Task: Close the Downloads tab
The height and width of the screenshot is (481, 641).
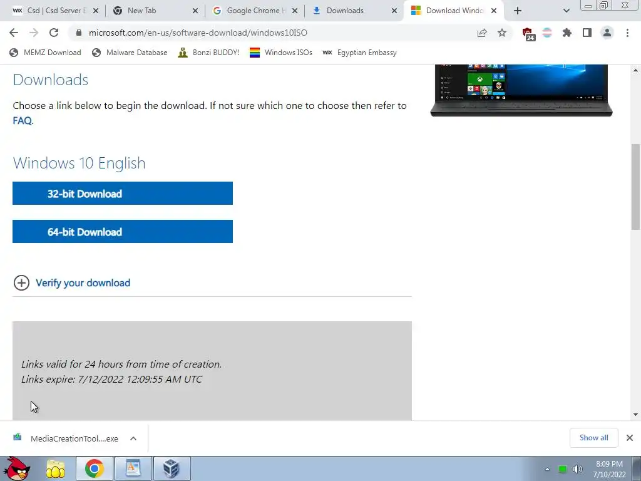Action: pos(394,11)
